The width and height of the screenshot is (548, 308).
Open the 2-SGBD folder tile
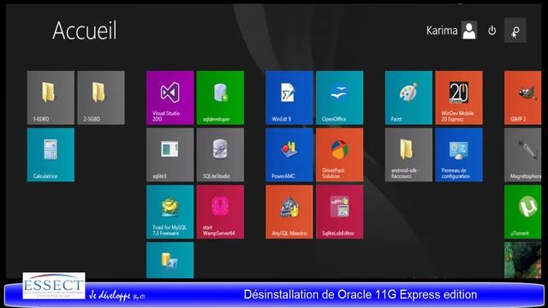101,98
